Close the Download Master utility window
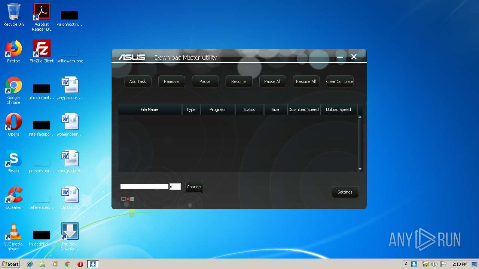479x269 pixels. [354, 57]
